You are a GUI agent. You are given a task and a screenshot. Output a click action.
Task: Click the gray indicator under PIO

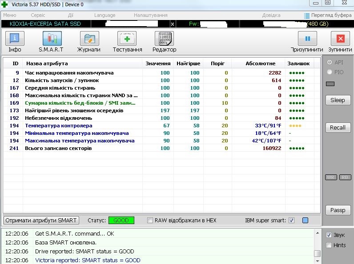coord(330,84)
